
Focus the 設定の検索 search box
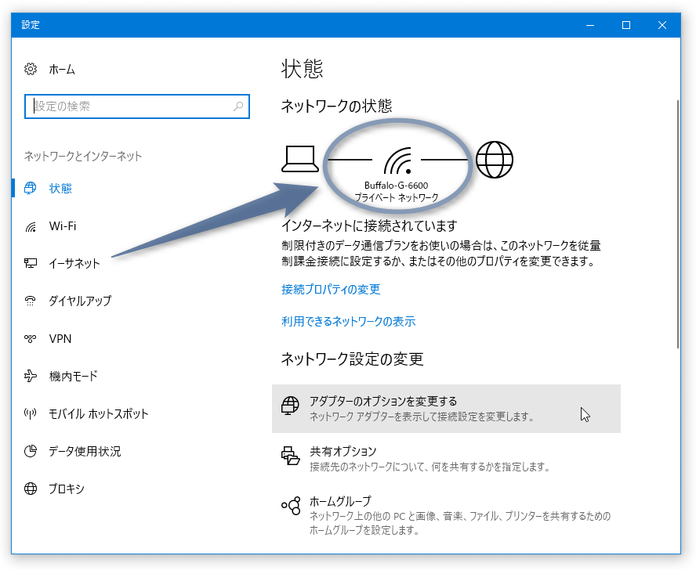(x=136, y=106)
